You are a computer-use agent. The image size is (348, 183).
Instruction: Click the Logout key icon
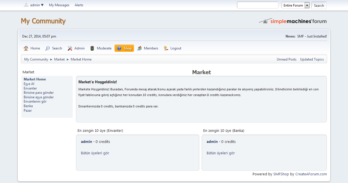[x=166, y=48]
